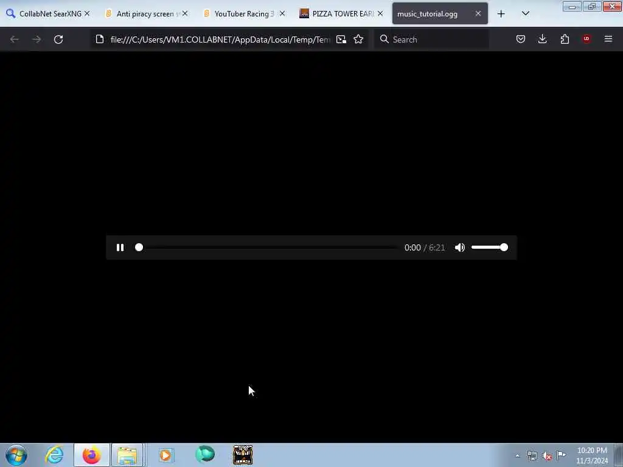Open the Action Center flag icon

click(561, 455)
